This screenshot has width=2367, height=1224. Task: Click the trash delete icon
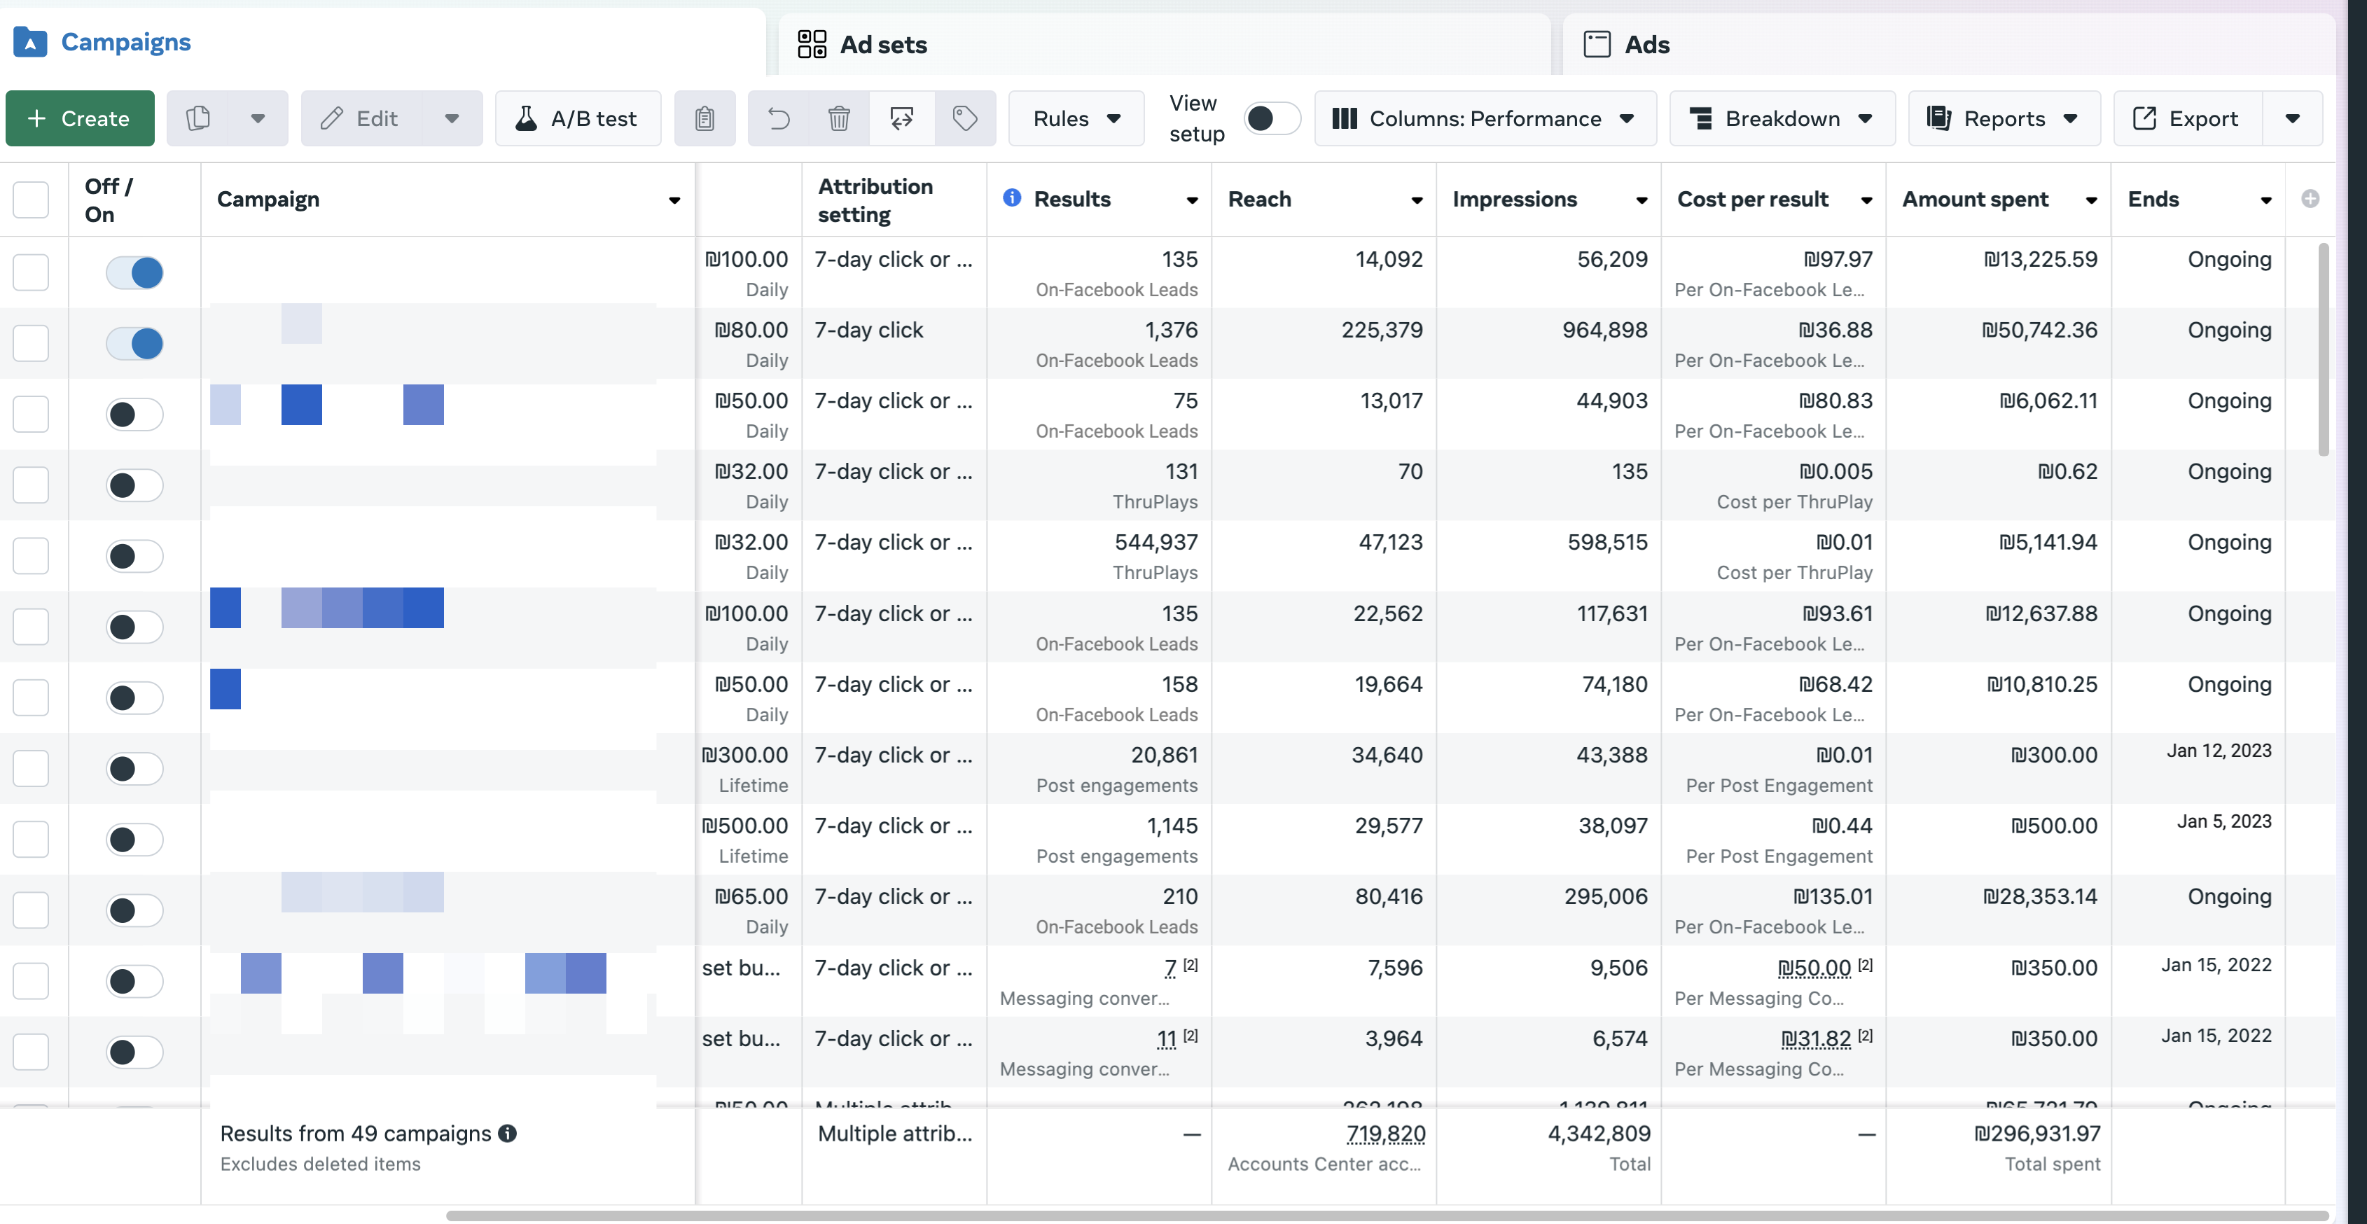[838, 118]
